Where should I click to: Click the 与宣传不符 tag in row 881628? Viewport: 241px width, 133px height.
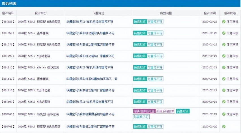pos(155,22)
